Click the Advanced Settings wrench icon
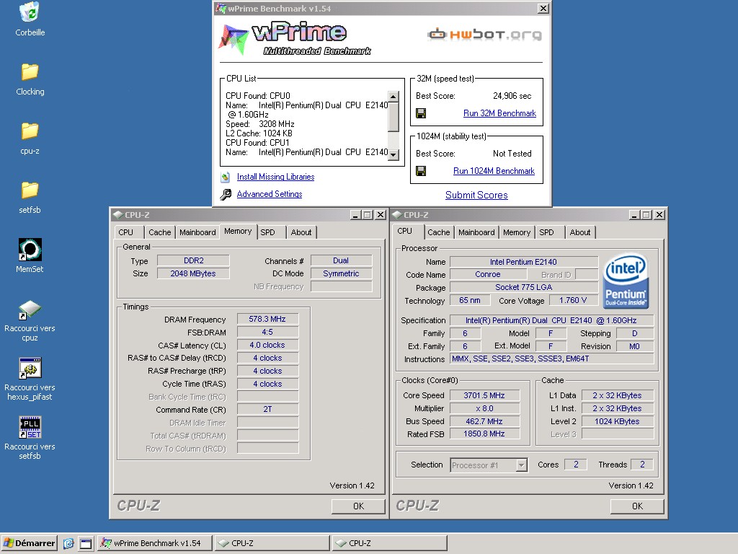Viewport: 738px width, 554px height. click(x=226, y=194)
